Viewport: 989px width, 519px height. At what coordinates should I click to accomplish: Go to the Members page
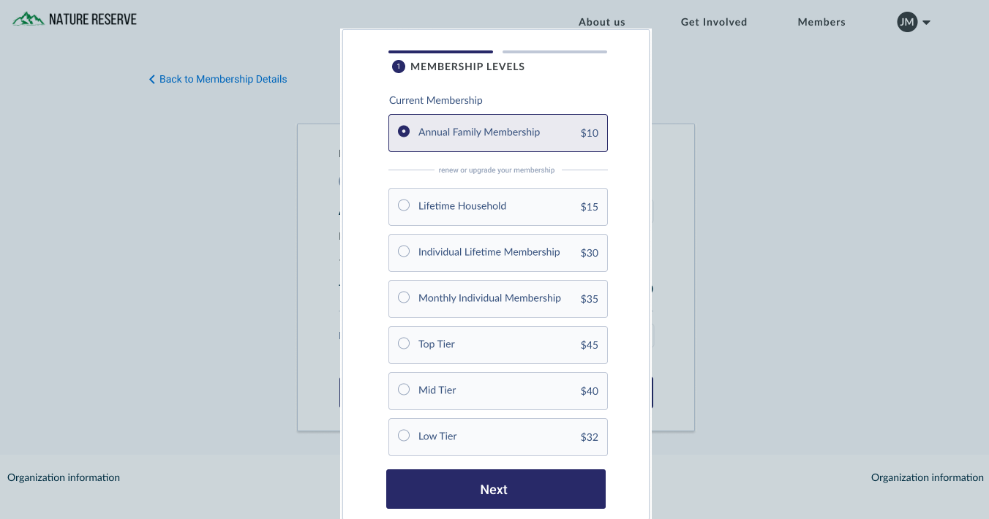pyautogui.click(x=821, y=22)
